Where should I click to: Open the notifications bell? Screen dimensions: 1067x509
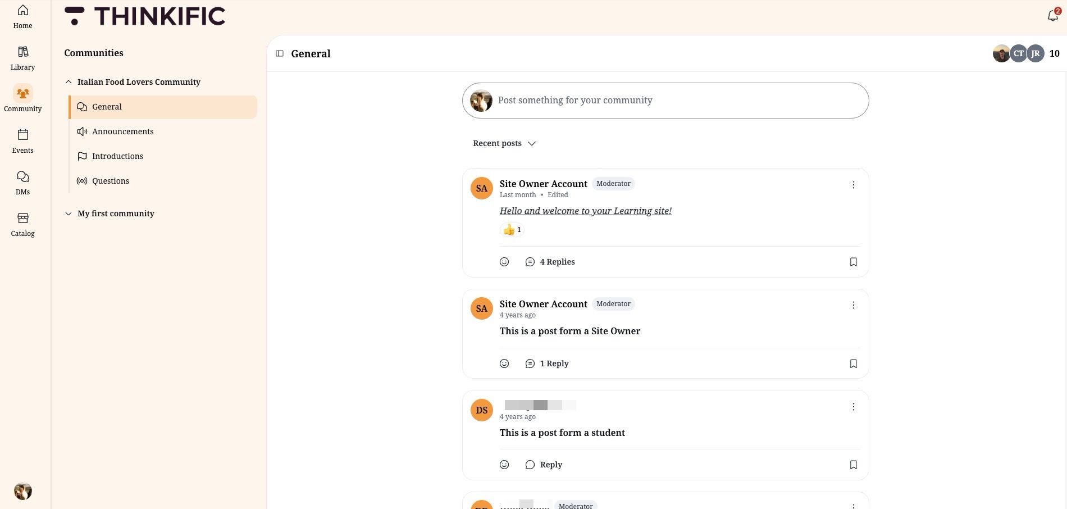tap(1054, 15)
